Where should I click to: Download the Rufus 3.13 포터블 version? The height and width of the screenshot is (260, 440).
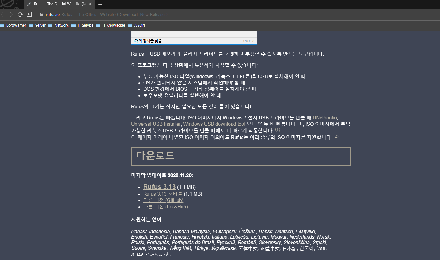pos(163,194)
